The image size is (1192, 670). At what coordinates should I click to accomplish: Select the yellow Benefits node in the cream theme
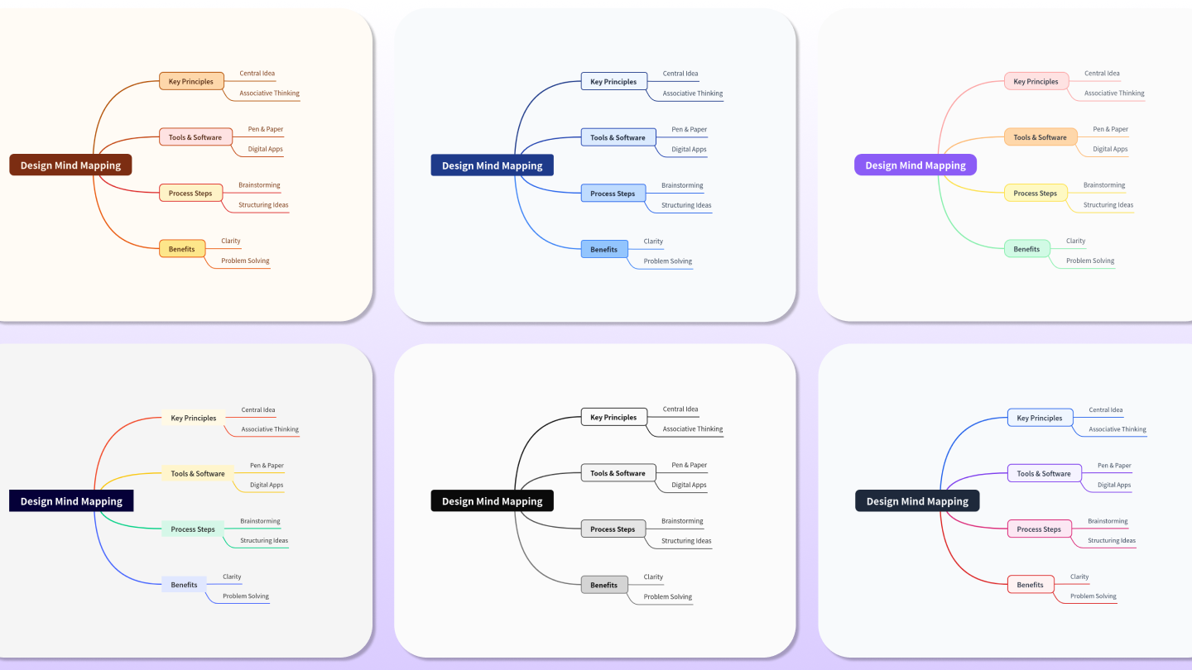click(x=182, y=249)
